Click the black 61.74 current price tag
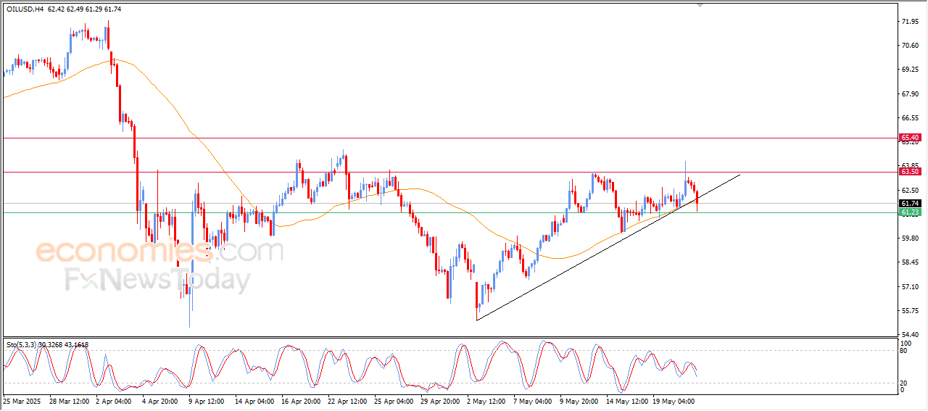 point(909,204)
